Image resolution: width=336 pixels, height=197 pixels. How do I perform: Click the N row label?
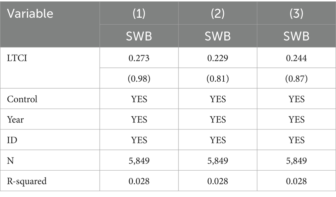click(x=10, y=161)
